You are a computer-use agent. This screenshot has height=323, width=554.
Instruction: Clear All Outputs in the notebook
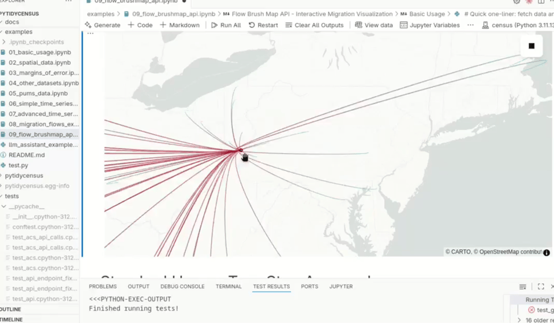[314, 25]
